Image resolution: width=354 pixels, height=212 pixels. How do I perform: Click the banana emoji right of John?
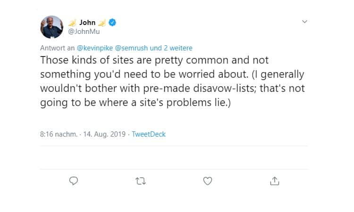[x=102, y=23]
